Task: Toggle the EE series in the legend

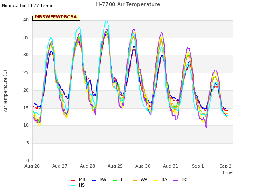Action: click(x=120, y=180)
